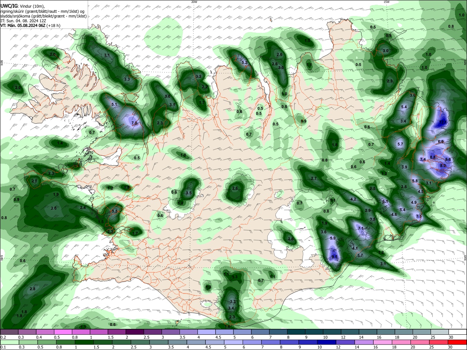Click the UWC/IG title text

(9, 6)
